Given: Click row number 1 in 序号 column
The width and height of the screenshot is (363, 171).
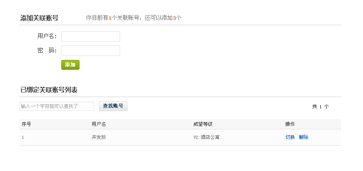Looking at the screenshot, I should [23, 138].
